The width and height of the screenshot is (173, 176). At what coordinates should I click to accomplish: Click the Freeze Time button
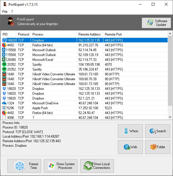24,166
